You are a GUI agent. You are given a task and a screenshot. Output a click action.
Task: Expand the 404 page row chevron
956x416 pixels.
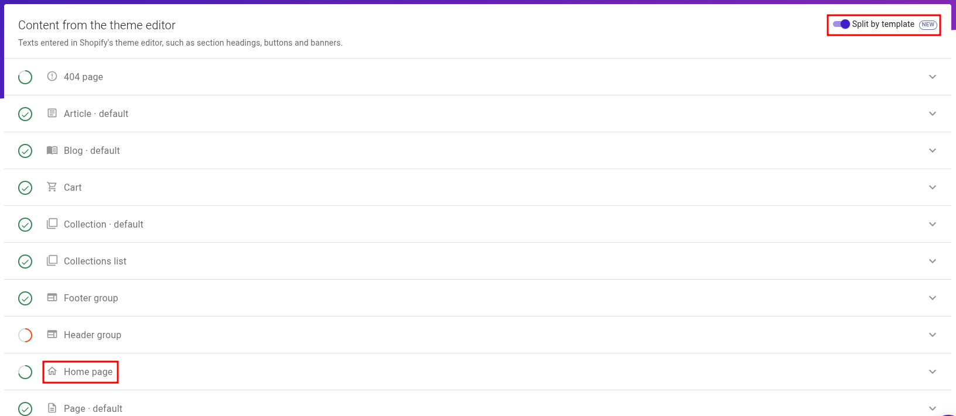933,77
